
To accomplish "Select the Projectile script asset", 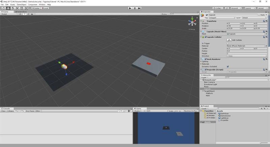I will pyautogui.click(x=223, y=120).
